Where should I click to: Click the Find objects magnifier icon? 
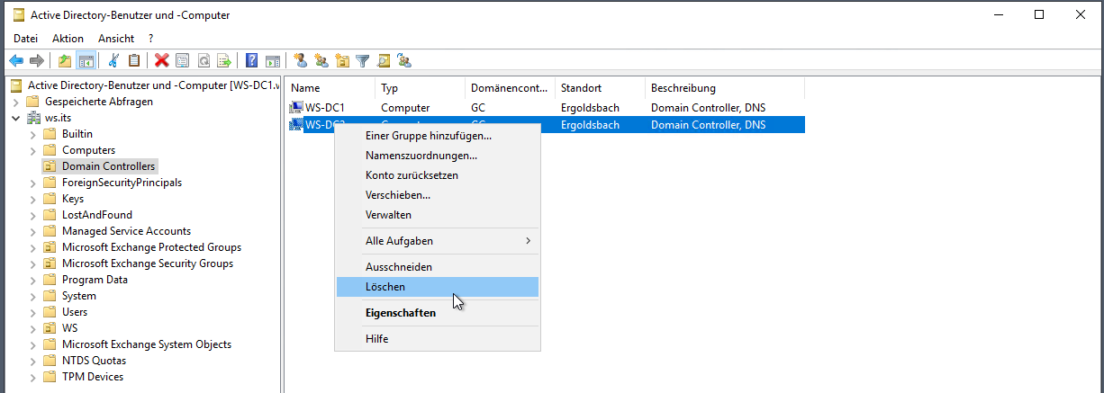[385, 60]
